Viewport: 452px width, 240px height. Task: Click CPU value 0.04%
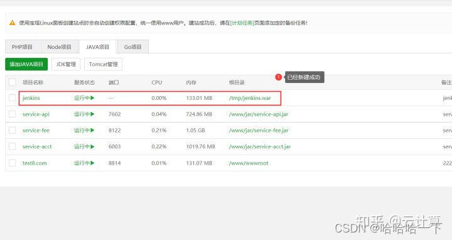coord(159,114)
